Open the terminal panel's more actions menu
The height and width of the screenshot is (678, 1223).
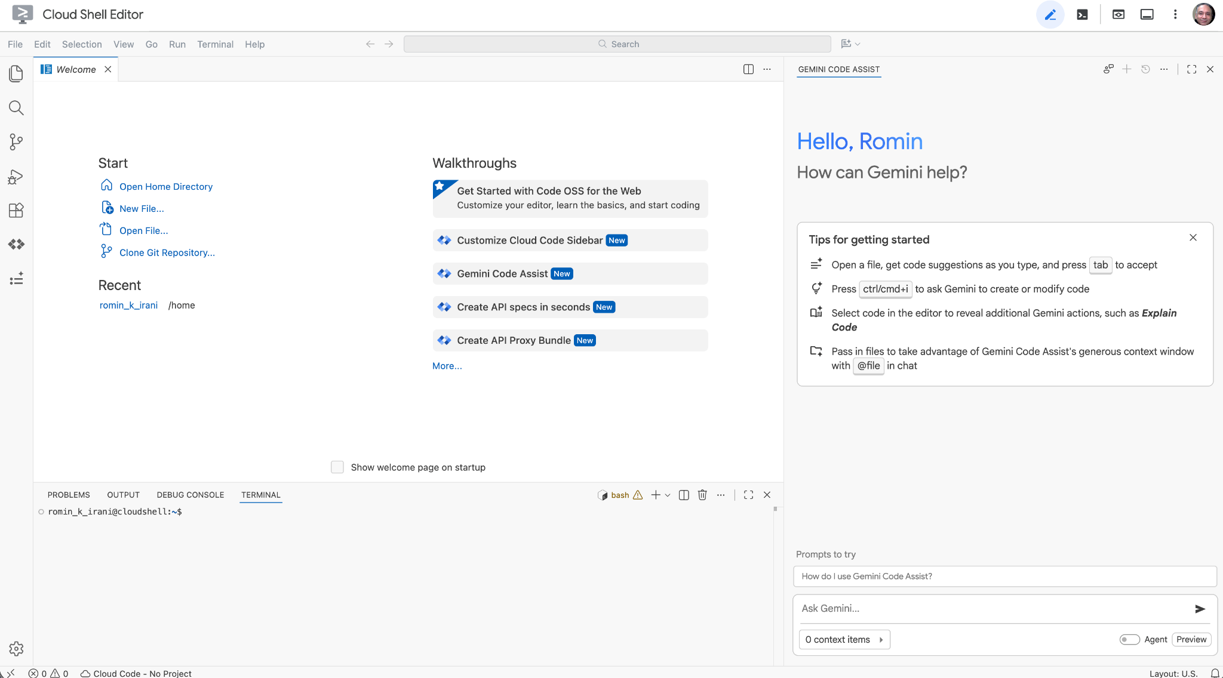(x=721, y=495)
